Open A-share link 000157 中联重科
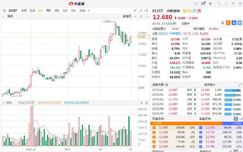243x152 pixels. (x=170, y=34)
